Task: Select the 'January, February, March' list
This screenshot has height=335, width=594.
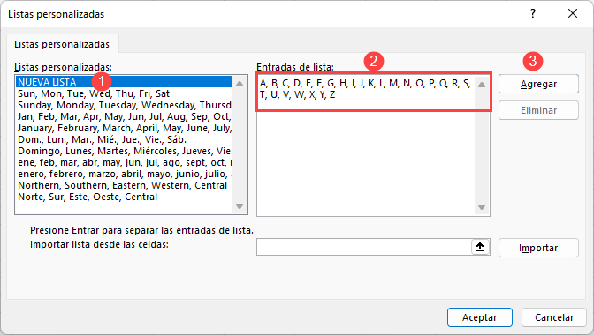Action: (124, 128)
